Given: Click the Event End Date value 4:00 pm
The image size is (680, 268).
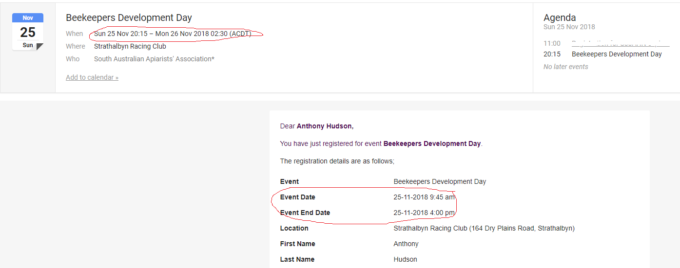Looking at the screenshot, I should (424, 213).
